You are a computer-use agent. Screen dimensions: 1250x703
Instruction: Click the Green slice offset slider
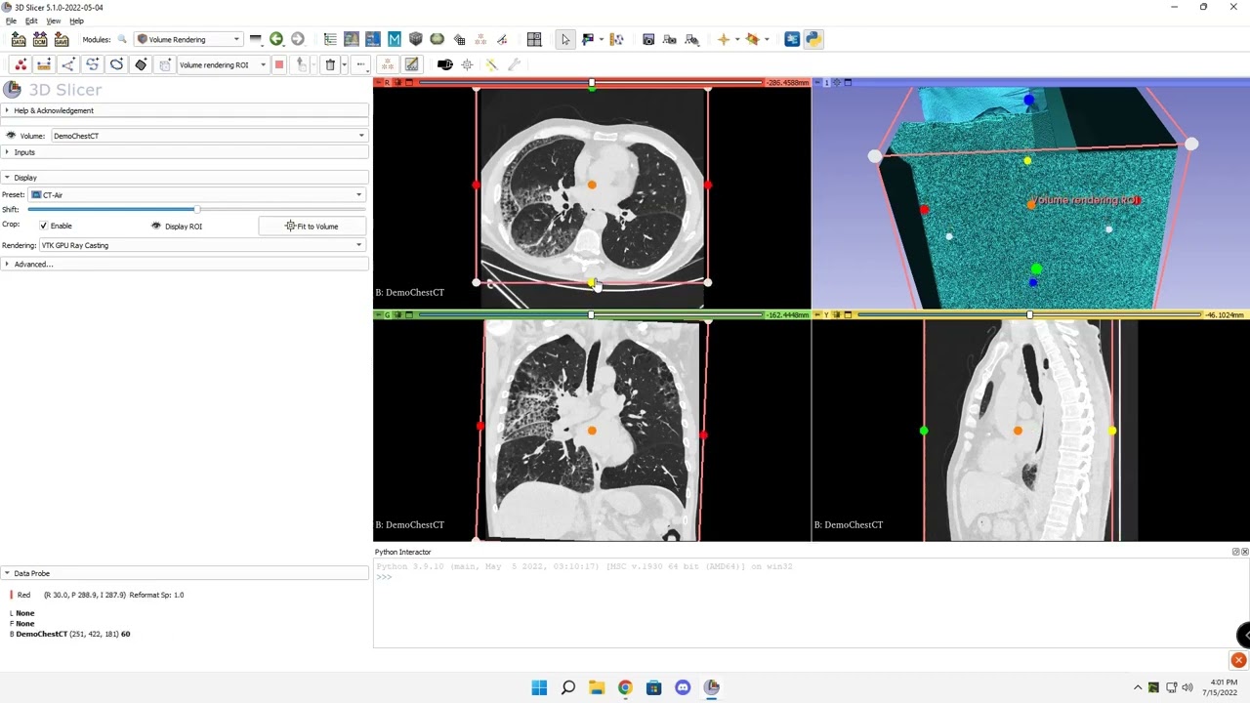[590, 314]
